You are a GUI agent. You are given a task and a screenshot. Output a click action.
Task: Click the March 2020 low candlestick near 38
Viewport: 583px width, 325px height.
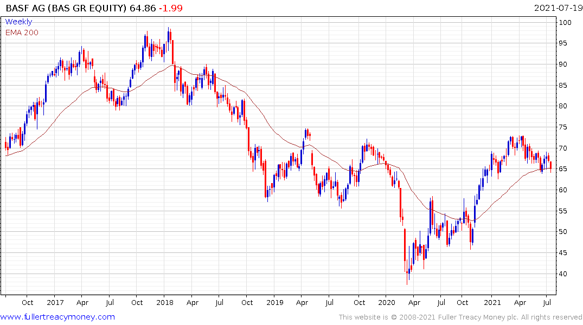407,273
